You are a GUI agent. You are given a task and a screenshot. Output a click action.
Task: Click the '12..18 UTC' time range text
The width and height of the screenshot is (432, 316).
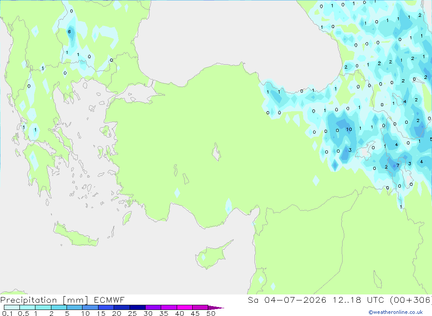click(359, 300)
